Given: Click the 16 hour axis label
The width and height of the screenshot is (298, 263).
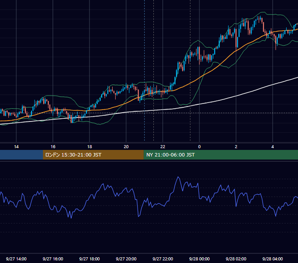Looking at the screenshot, I should pyautogui.click(x=53, y=147).
